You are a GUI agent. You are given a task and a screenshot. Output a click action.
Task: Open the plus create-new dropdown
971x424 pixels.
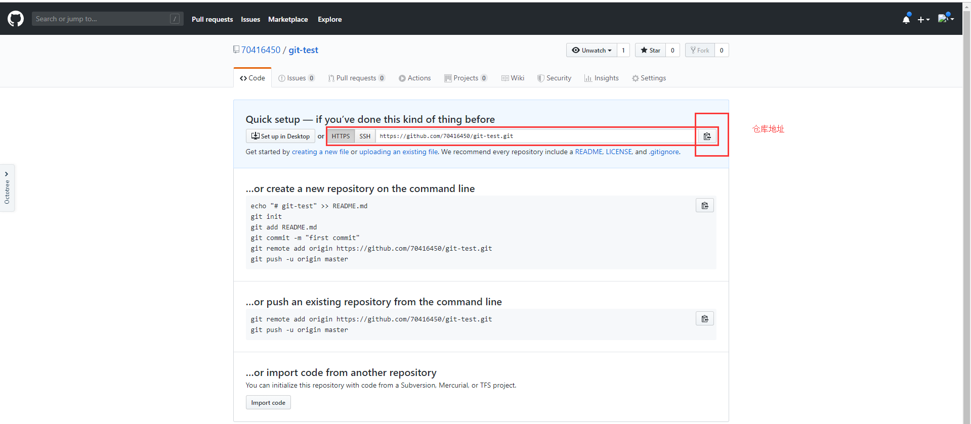923,20
